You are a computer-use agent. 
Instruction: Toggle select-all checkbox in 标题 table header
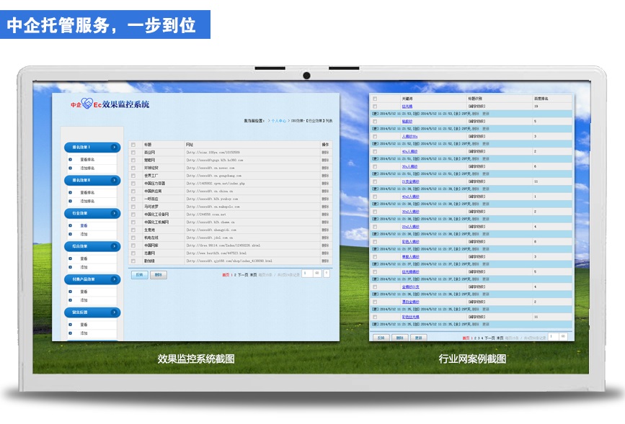point(133,145)
